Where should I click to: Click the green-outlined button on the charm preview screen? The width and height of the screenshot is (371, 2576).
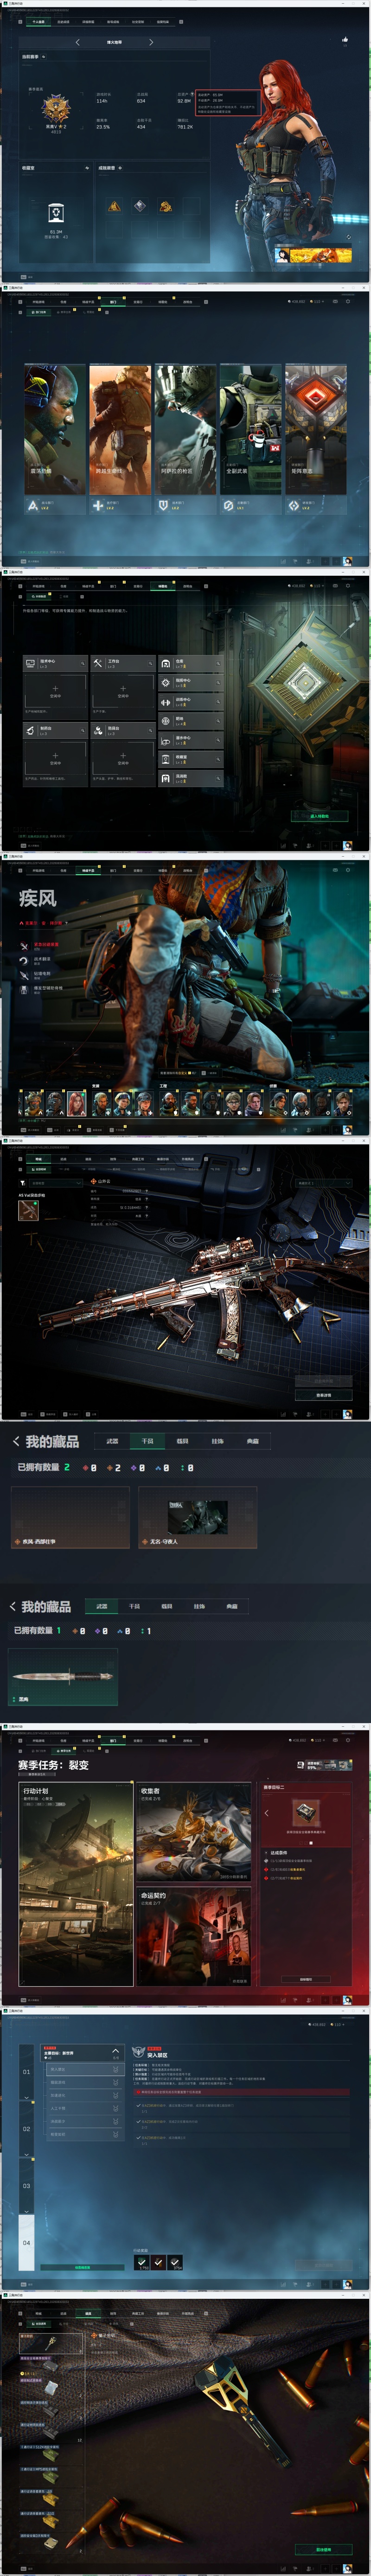[x=324, y=2549]
